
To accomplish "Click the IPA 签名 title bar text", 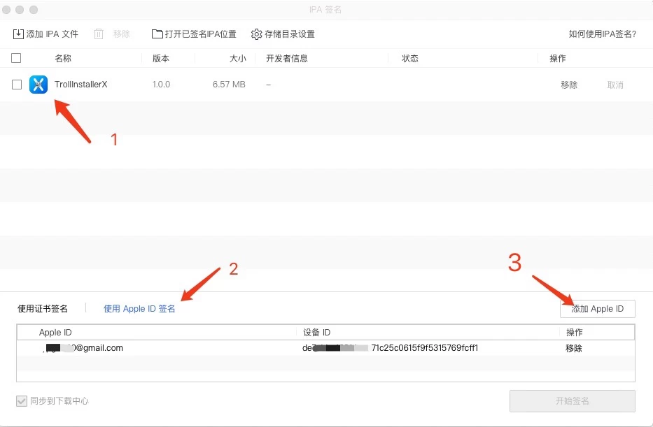I will click(326, 9).
